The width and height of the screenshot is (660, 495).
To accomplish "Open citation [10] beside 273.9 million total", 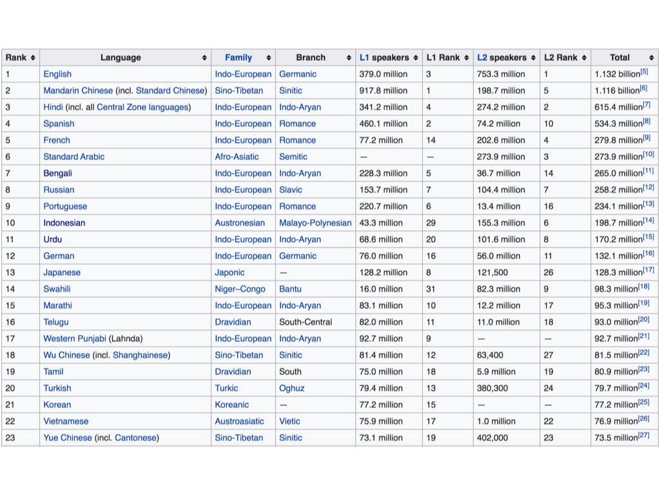I will click(648, 154).
